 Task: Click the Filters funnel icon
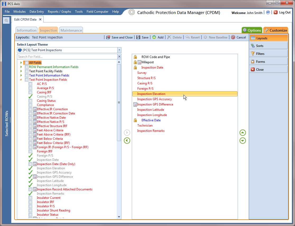click(253, 54)
